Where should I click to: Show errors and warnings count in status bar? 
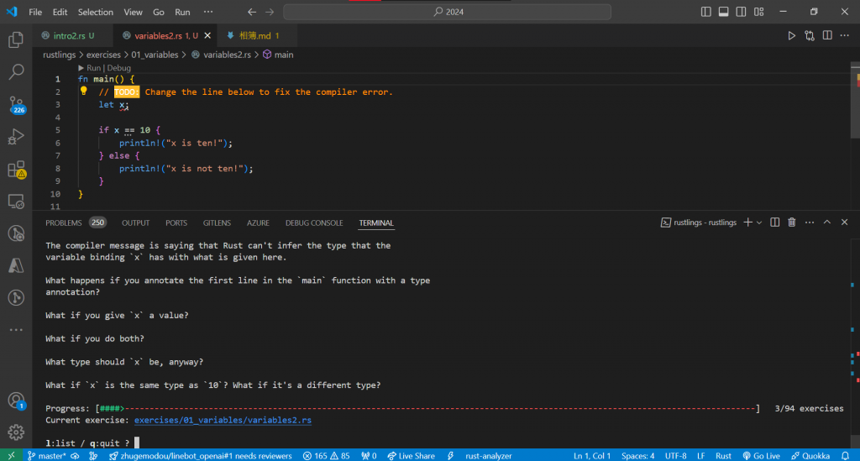pos(326,455)
